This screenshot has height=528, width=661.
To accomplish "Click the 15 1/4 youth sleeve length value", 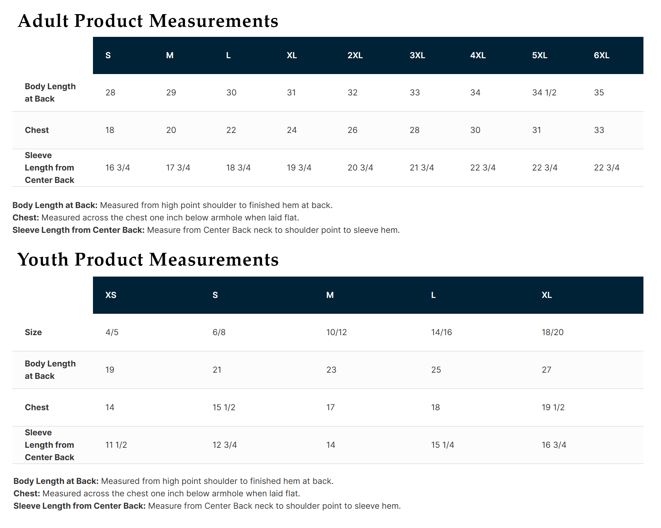I will tap(442, 445).
